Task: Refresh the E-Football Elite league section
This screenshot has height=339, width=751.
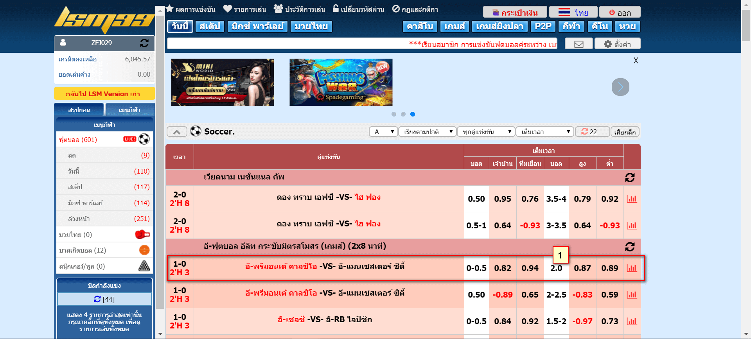Action: 629,247
